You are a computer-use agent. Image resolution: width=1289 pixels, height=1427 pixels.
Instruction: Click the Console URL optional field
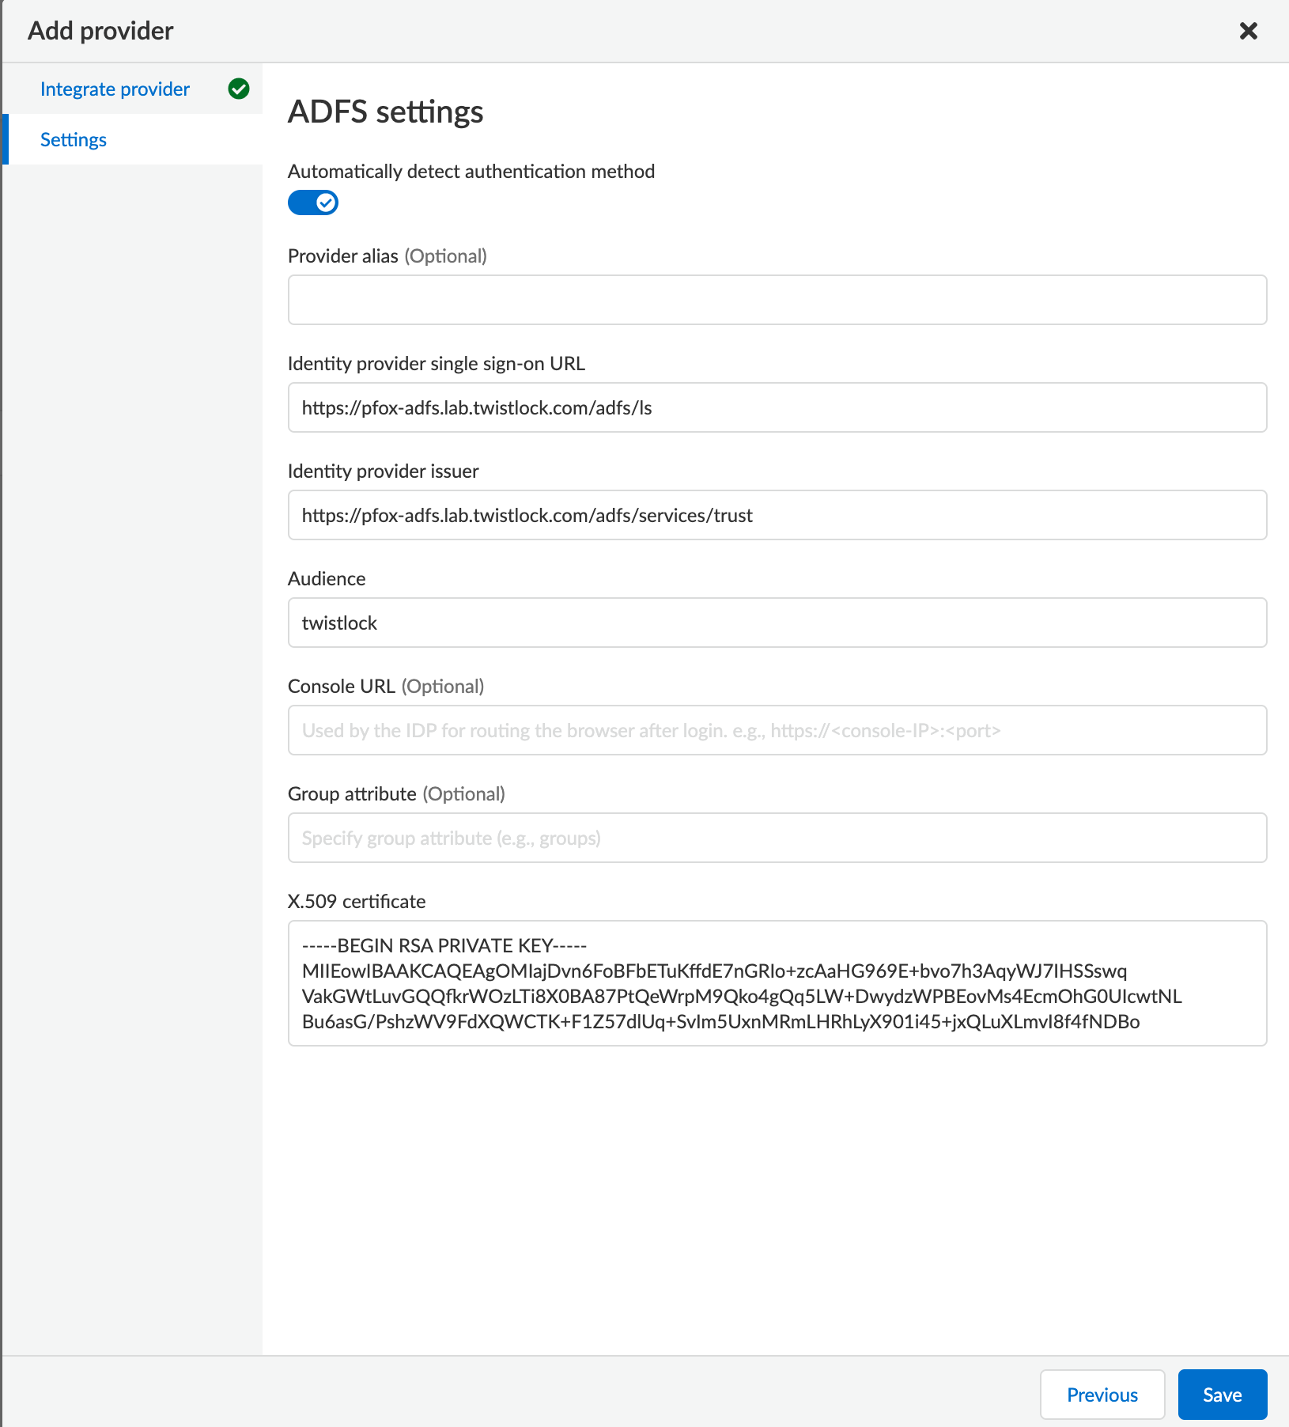777,730
